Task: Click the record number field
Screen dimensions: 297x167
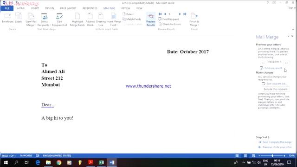Action: (173, 14)
